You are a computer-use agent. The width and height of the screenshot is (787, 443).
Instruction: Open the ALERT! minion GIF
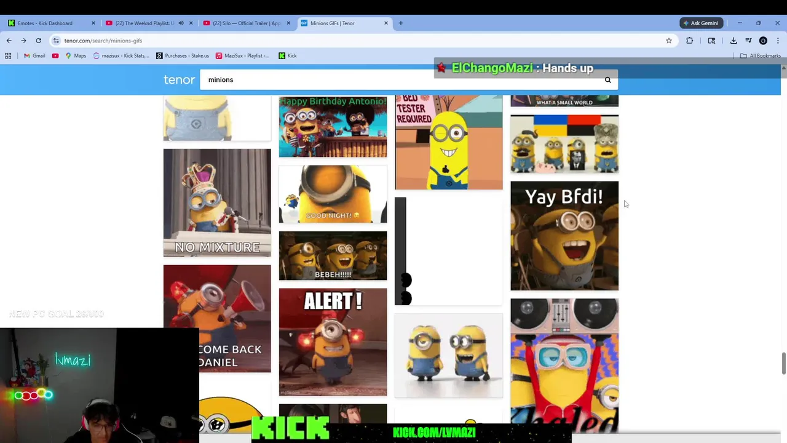pos(333,341)
